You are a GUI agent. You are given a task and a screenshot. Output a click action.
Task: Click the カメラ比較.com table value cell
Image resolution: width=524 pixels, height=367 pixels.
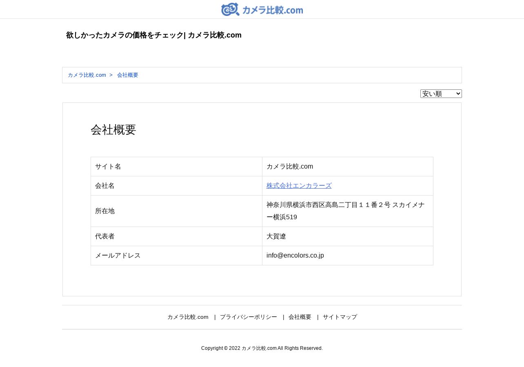(348, 167)
